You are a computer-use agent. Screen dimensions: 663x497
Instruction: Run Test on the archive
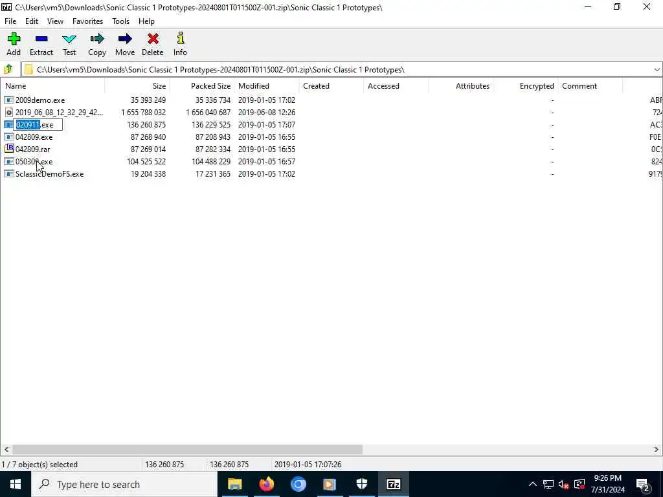(69, 39)
